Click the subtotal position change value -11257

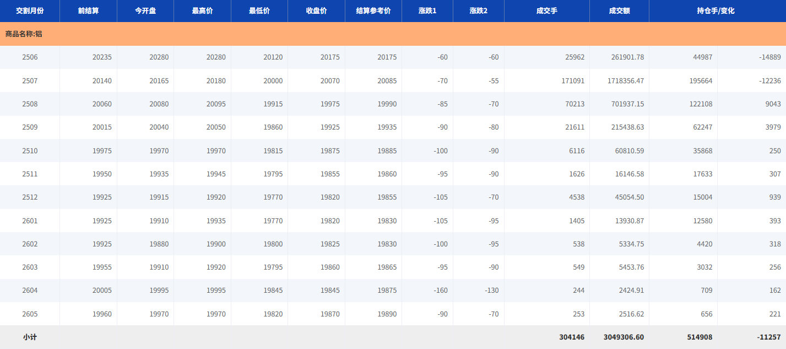click(x=769, y=337)
